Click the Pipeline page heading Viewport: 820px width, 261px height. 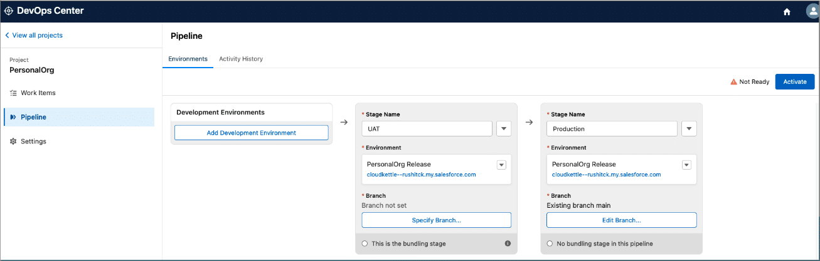[186, 36]
